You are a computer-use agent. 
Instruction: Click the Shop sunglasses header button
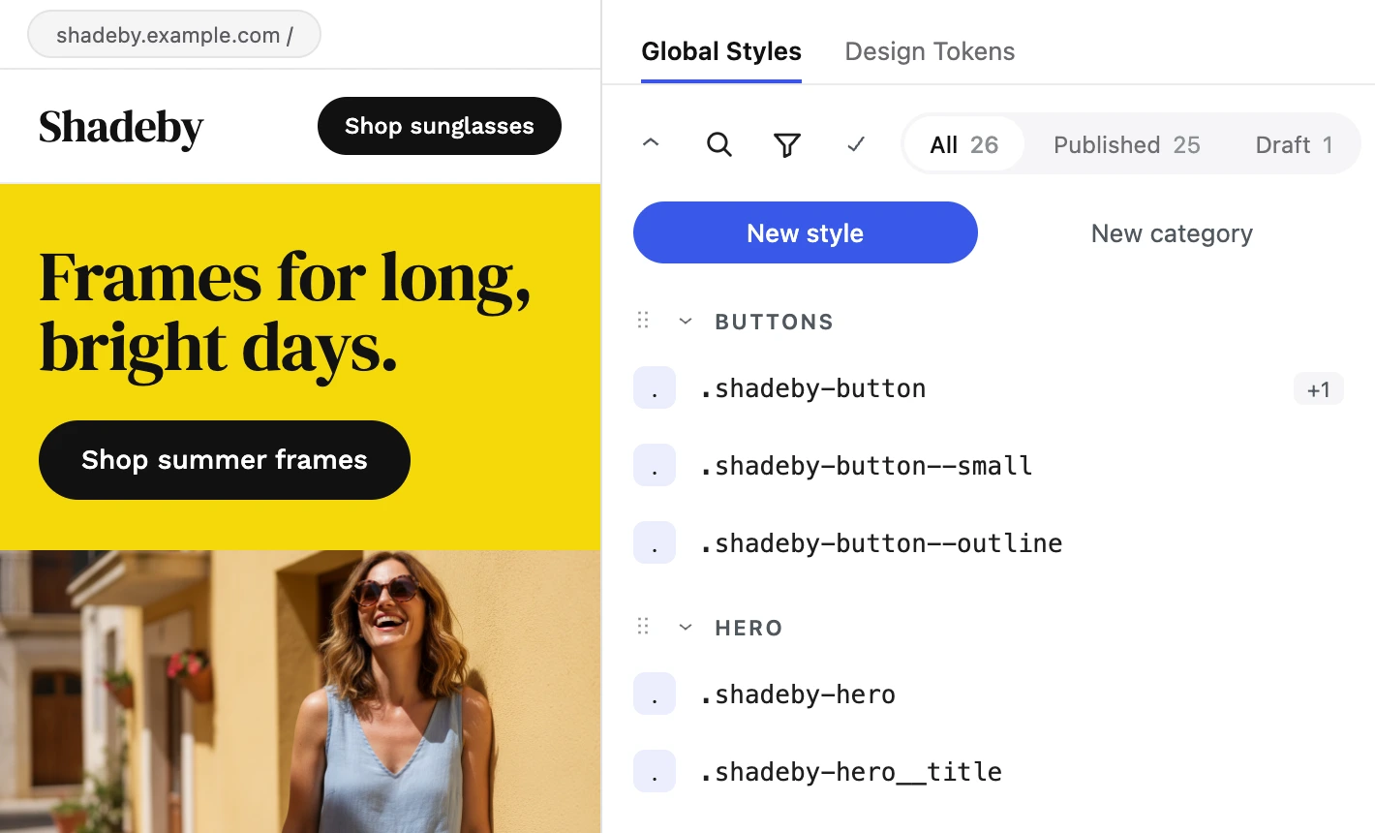(440, 126)
